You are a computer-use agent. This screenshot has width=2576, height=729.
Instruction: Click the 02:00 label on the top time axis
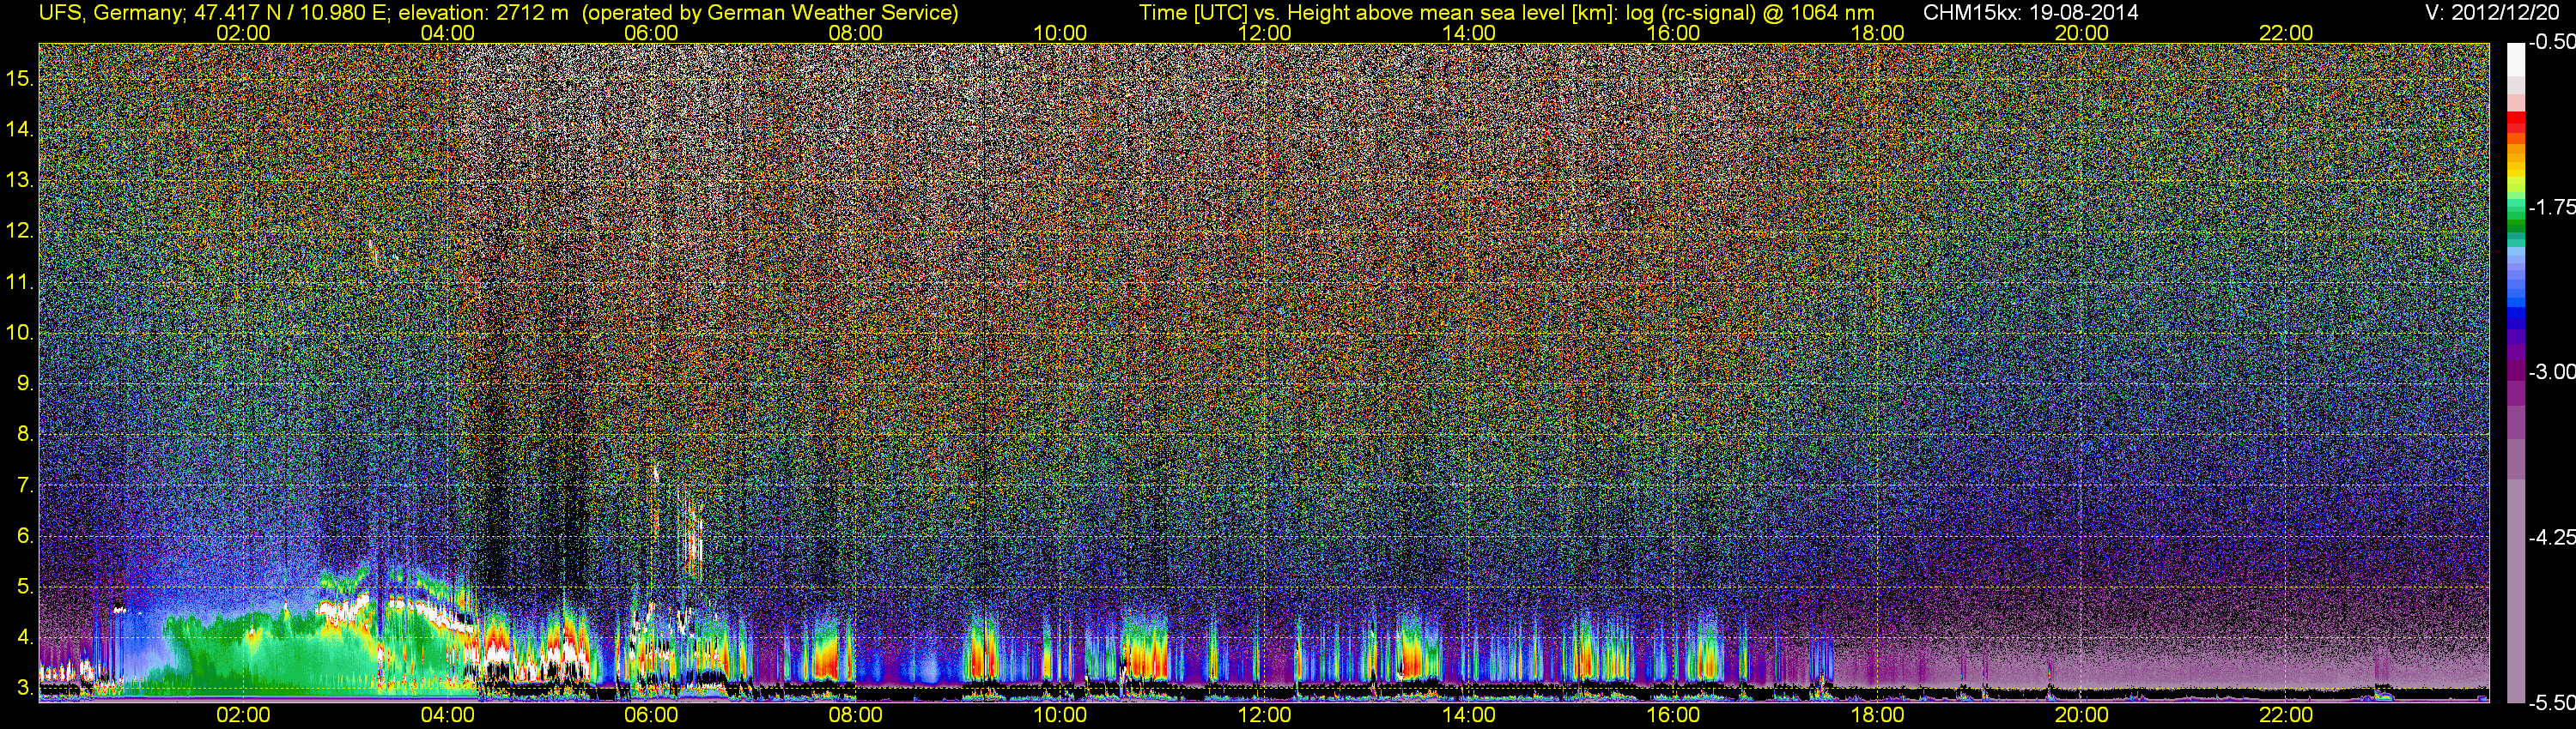tap(243, 33)
